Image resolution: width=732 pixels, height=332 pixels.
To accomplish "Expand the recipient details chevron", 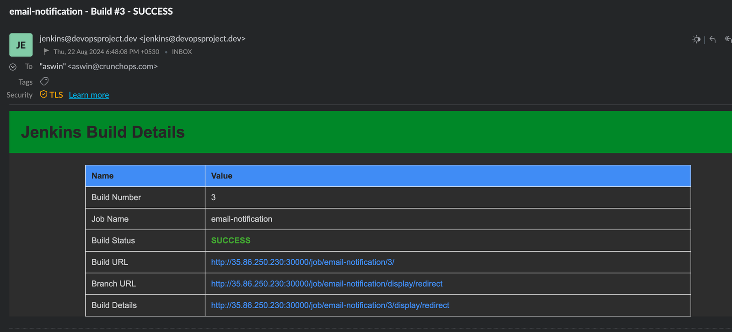I will (13, 67).
